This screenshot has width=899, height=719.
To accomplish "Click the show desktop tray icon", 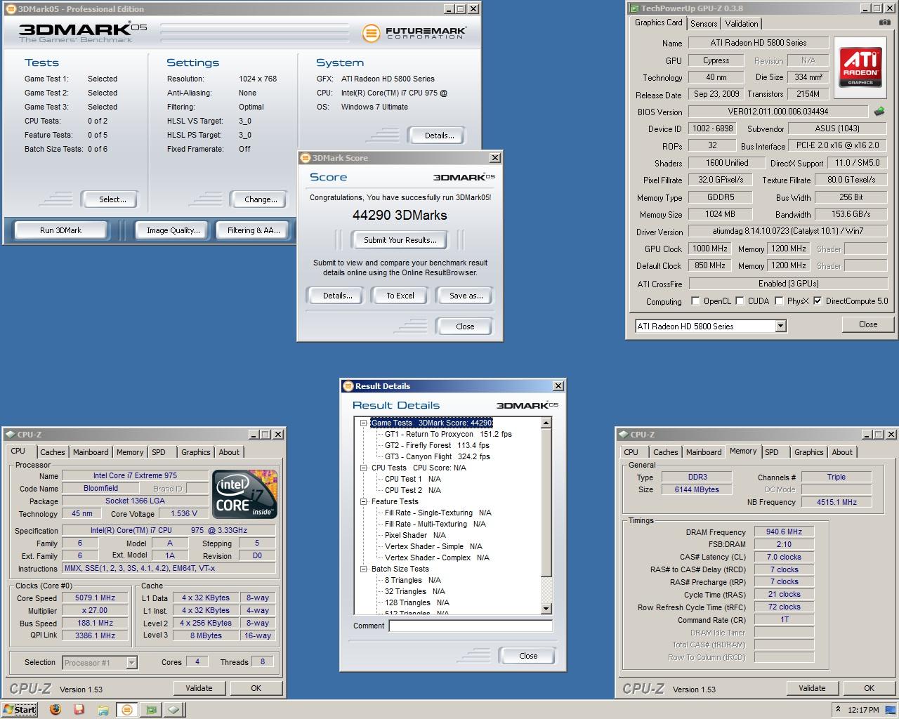I will coord(891,709).
